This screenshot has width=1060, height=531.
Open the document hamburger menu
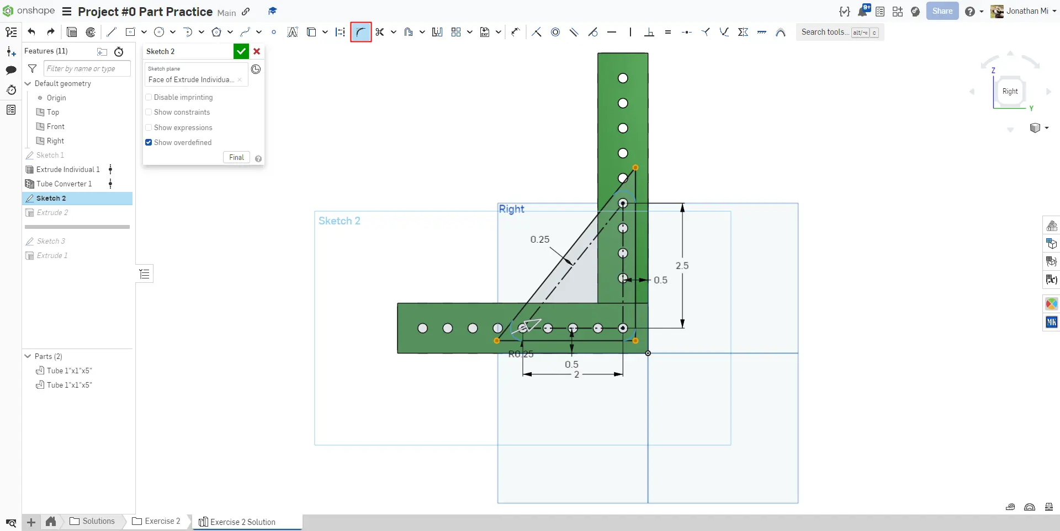[67, 11]
